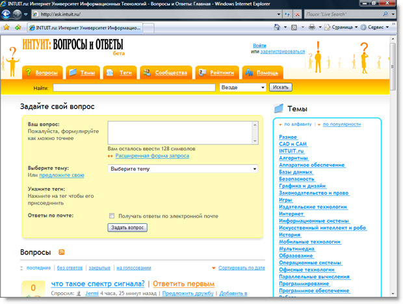403x304 pixels.
Task: Click the RSS Feeds toolbar icon
Action: click(294, 27)
